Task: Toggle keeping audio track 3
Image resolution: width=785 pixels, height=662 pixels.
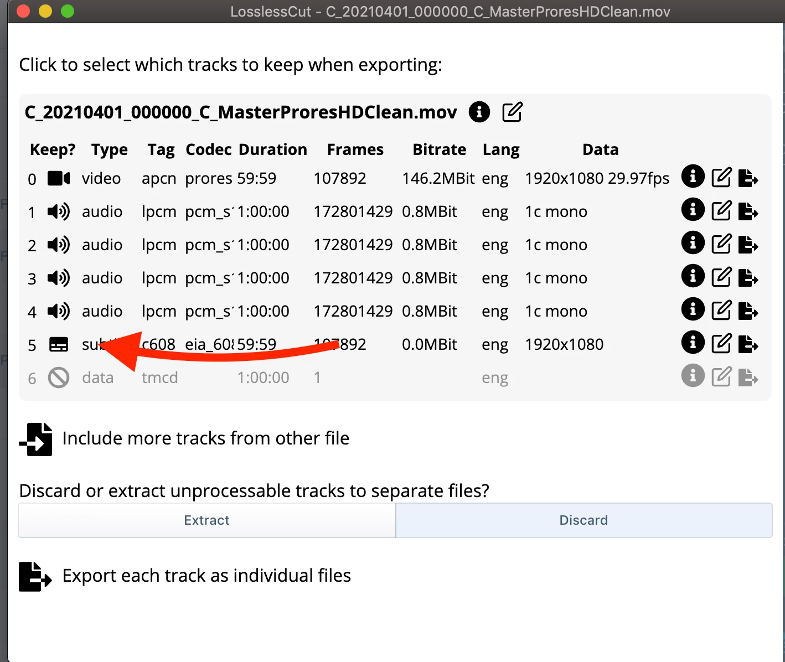Action: [59, 278]
